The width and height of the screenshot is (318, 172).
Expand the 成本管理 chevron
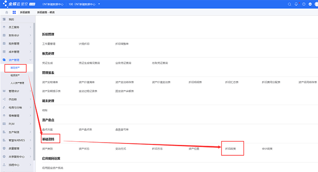(30, 52)
